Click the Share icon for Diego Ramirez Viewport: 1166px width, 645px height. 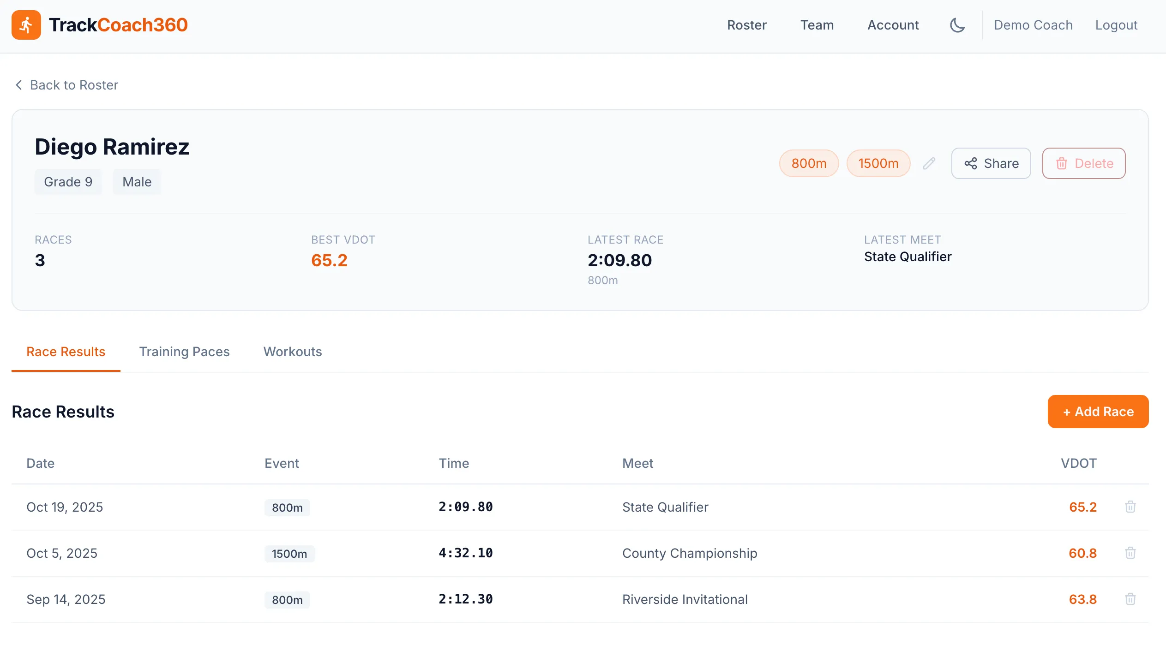pos(971,163)
